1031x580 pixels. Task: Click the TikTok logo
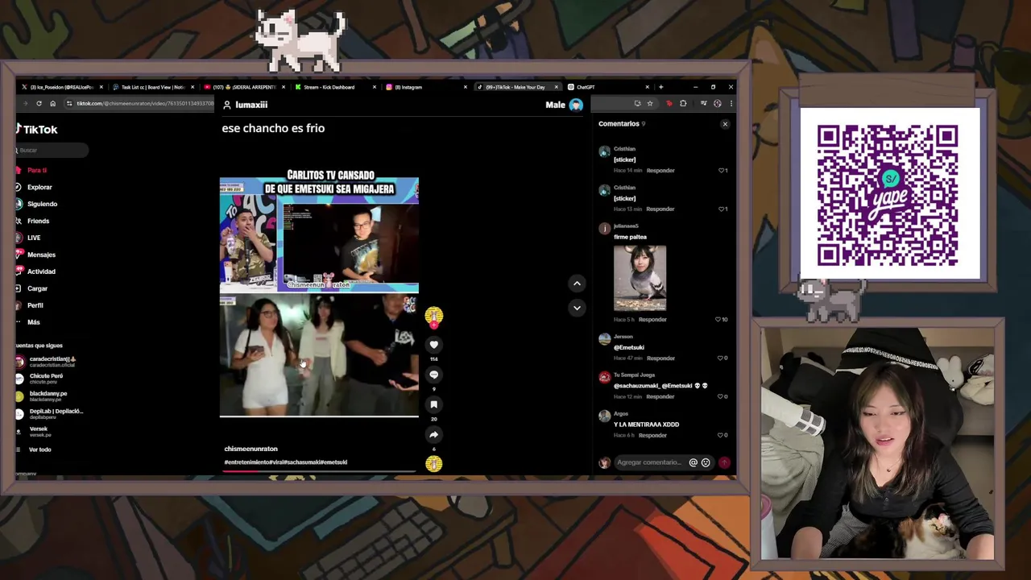pos(37,129)
